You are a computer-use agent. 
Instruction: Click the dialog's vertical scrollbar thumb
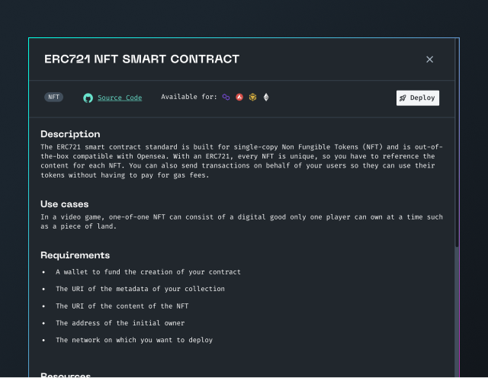[457, 143]
